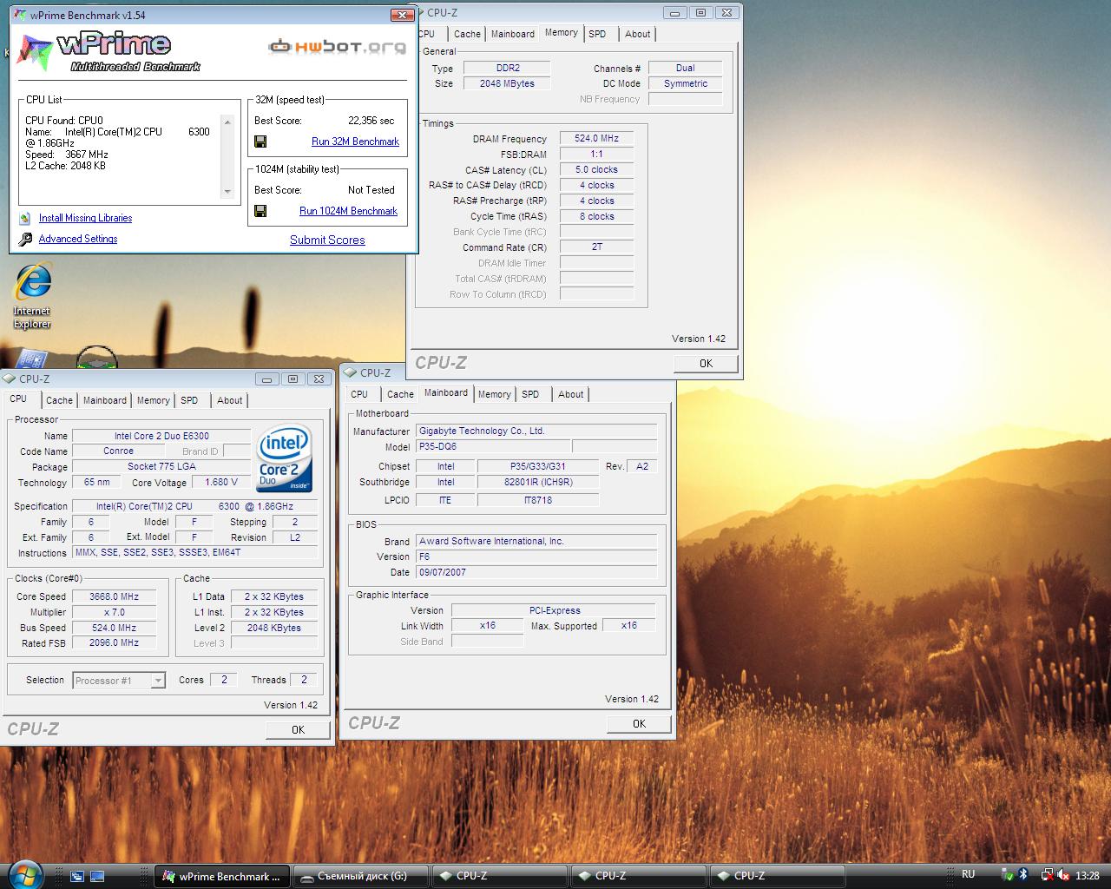Click the Core Speed value 3668.0 MHz
Image resolution: width=1111 pixels, height=889 pixels.
pyautogui.click(x=114, y=596)
